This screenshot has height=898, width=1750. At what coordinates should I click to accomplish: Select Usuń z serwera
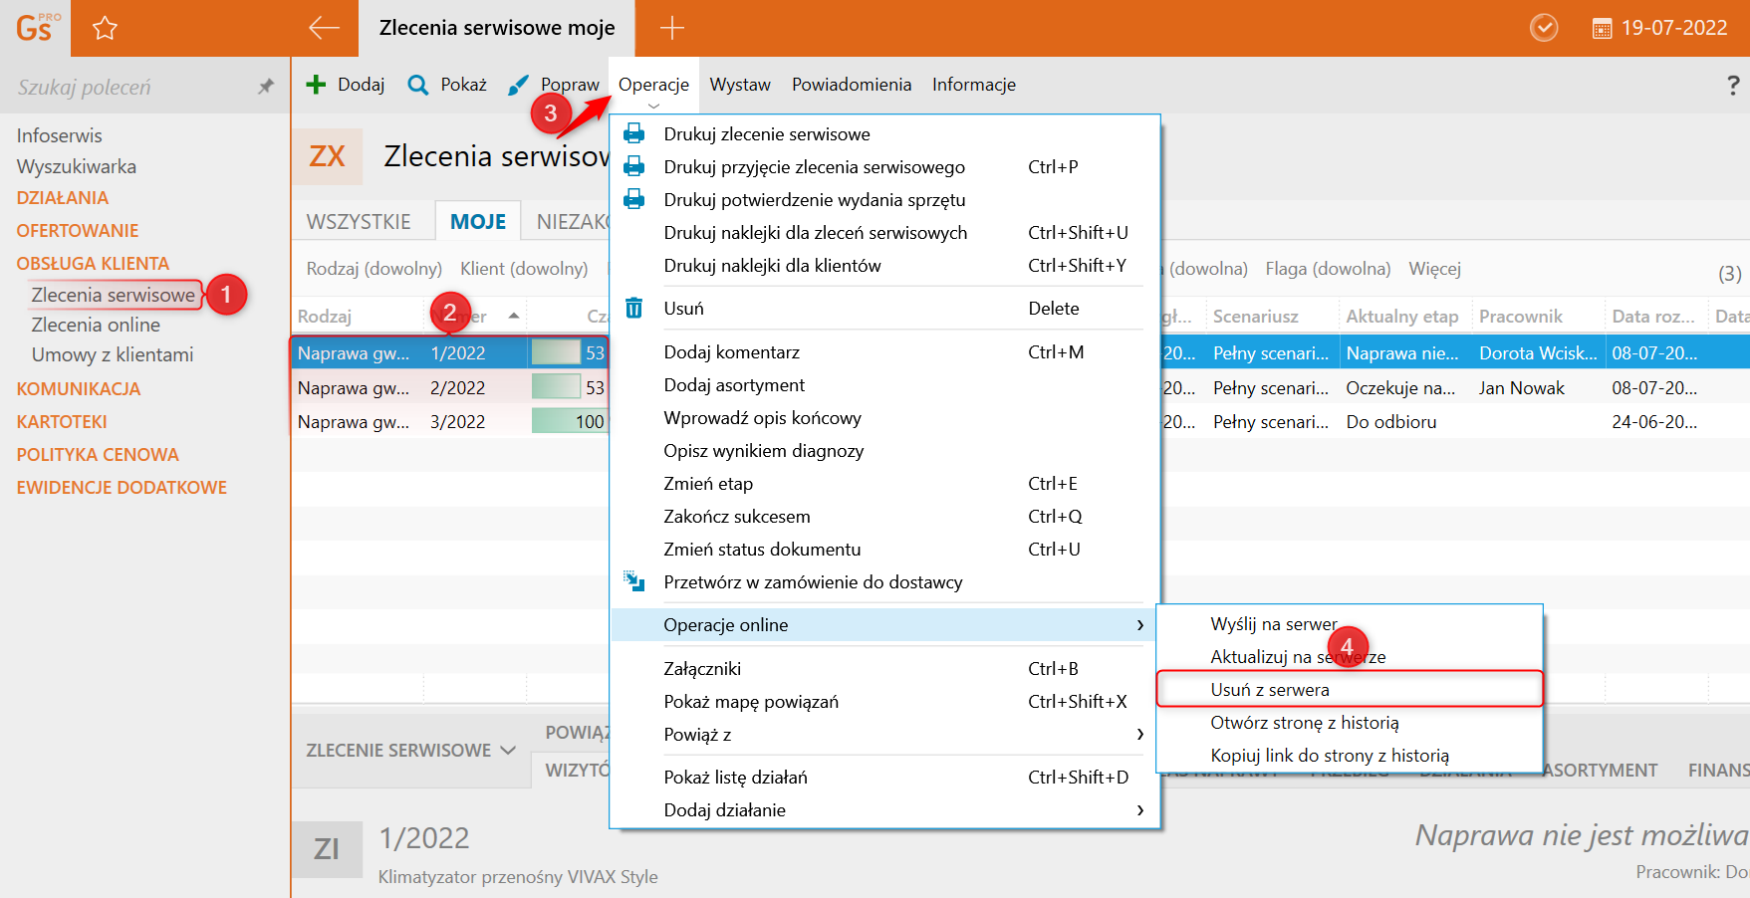pos(1350,690)
